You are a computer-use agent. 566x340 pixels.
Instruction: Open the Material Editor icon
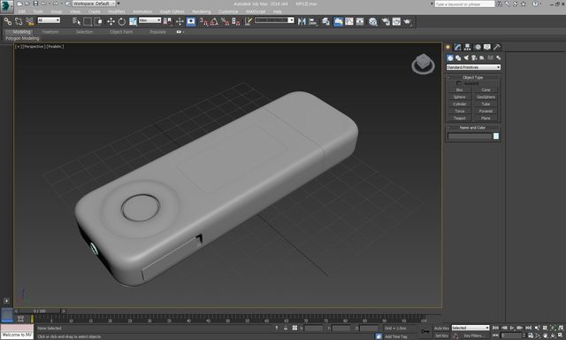373,21
